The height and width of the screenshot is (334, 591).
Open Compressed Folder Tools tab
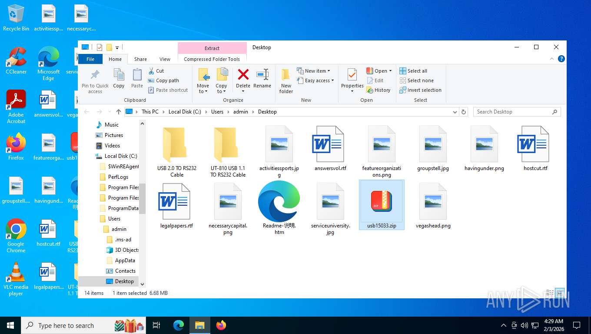[212, 59]
